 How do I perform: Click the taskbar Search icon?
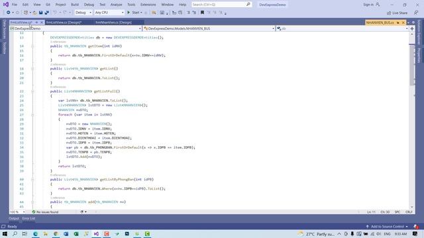15,233
